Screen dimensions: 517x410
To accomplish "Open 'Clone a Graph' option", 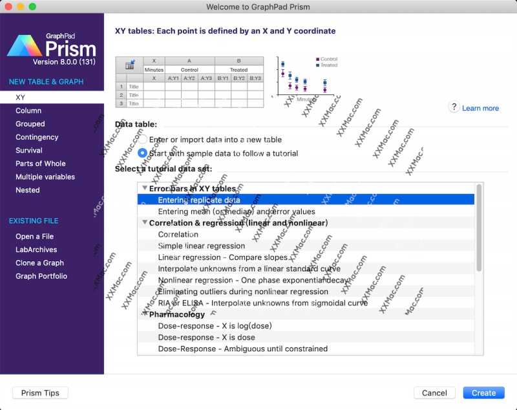I will click(39, 263).
